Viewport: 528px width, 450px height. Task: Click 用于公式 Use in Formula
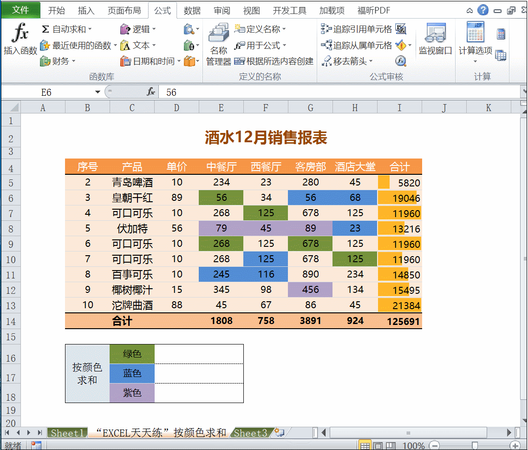tap(260, 45)
